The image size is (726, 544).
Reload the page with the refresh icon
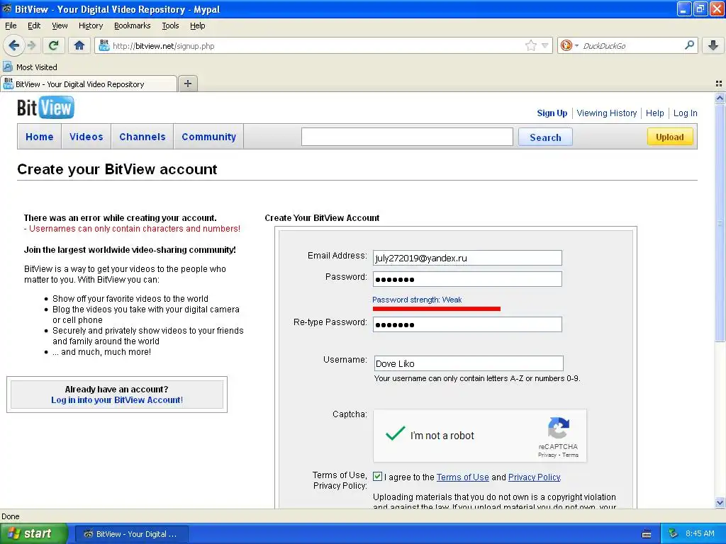[54, 45]
